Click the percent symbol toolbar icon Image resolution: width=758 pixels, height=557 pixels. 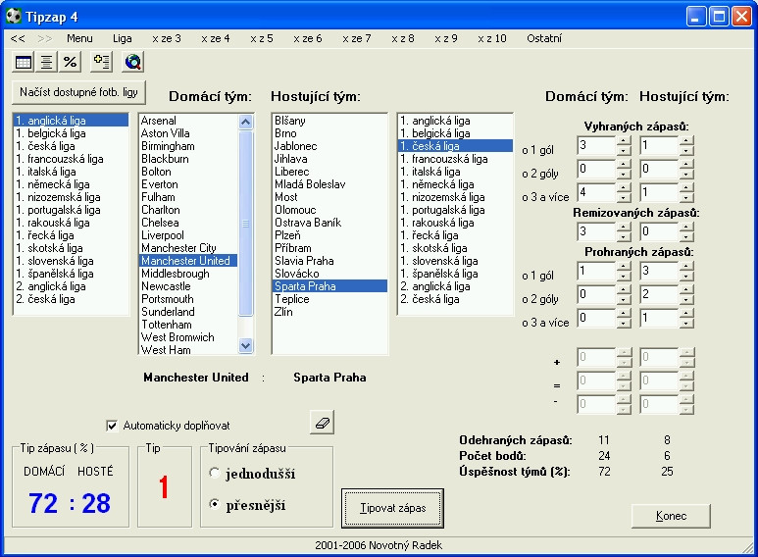(70, 62)
